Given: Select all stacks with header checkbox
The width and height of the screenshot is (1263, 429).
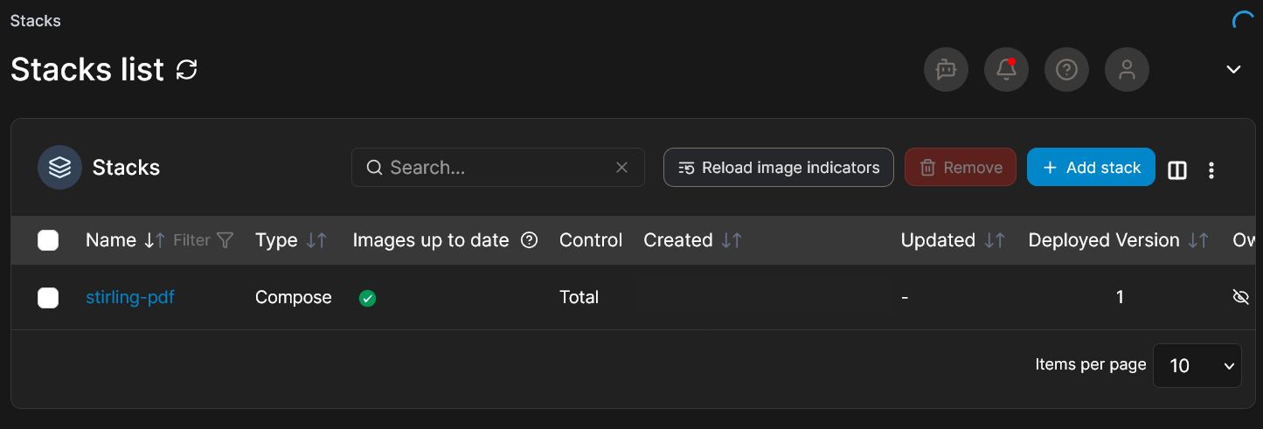Looking at the screenshot, I should click(x=48, y=240).
